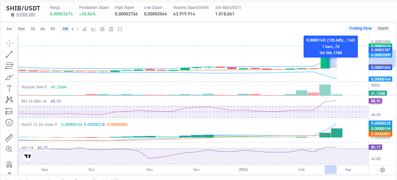The image size is (397, 180).
Task: Click the 85.77 MFI axis label
Action: pos(375,147)
